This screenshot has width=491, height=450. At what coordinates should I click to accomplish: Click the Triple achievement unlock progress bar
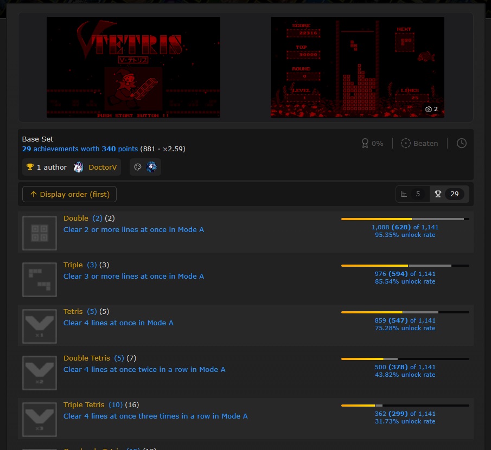(405, 266)
